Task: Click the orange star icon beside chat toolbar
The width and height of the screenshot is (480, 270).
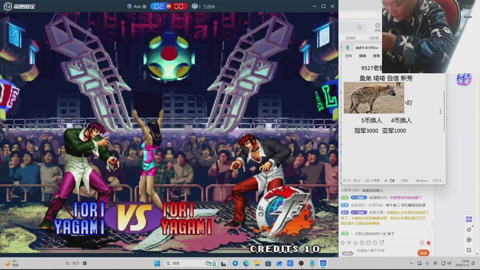Action: (428, 243)
